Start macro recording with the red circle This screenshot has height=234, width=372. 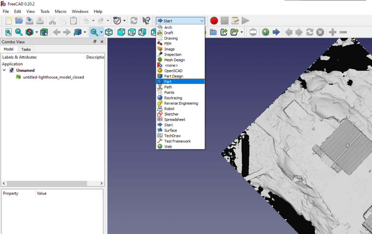pyautogui.click(x=214, y=21)
